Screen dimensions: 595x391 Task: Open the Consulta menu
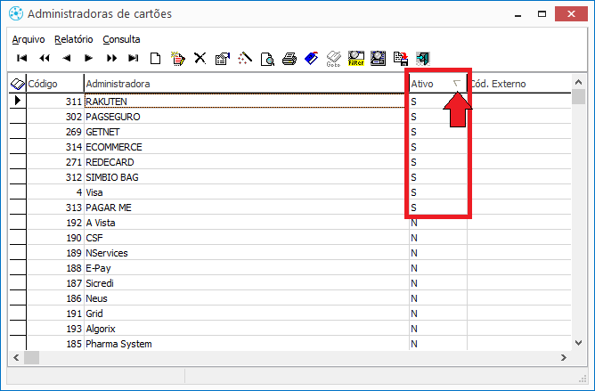[121, 39]
